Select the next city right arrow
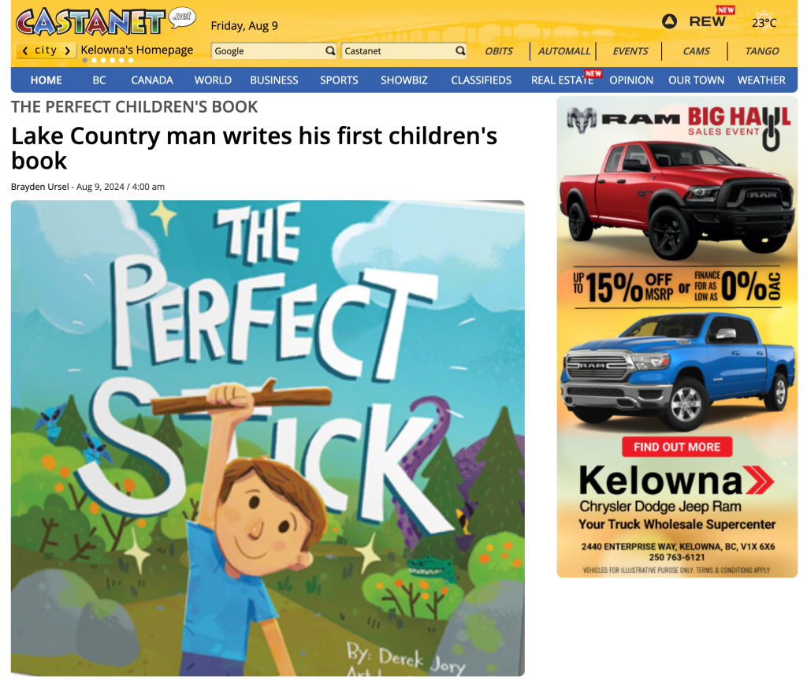 tap(67, 50)
